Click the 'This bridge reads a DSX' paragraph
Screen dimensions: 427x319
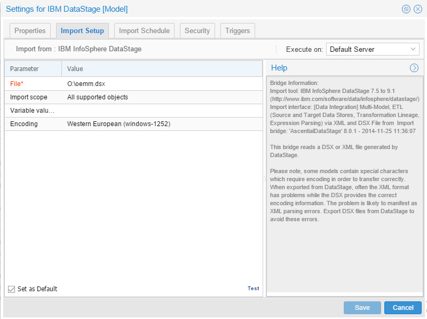[334, 151]
